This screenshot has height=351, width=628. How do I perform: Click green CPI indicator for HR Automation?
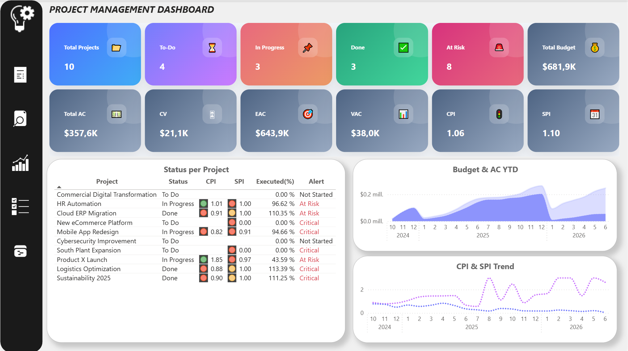203,204
